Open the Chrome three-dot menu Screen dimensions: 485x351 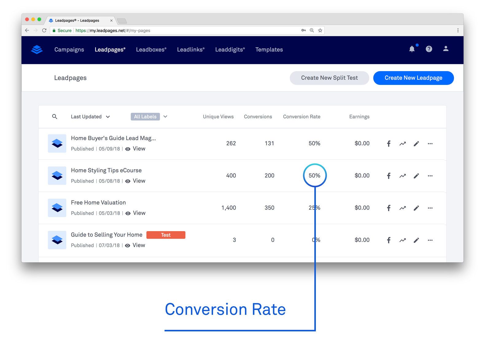click(458, 30)
